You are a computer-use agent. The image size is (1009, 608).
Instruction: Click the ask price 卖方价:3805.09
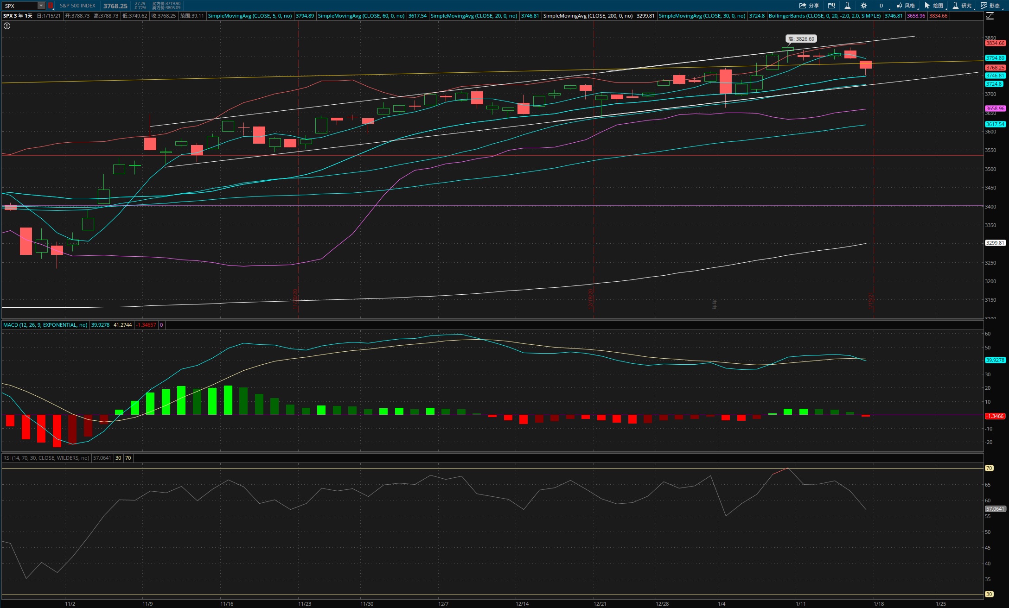click(x=166, y=8)
